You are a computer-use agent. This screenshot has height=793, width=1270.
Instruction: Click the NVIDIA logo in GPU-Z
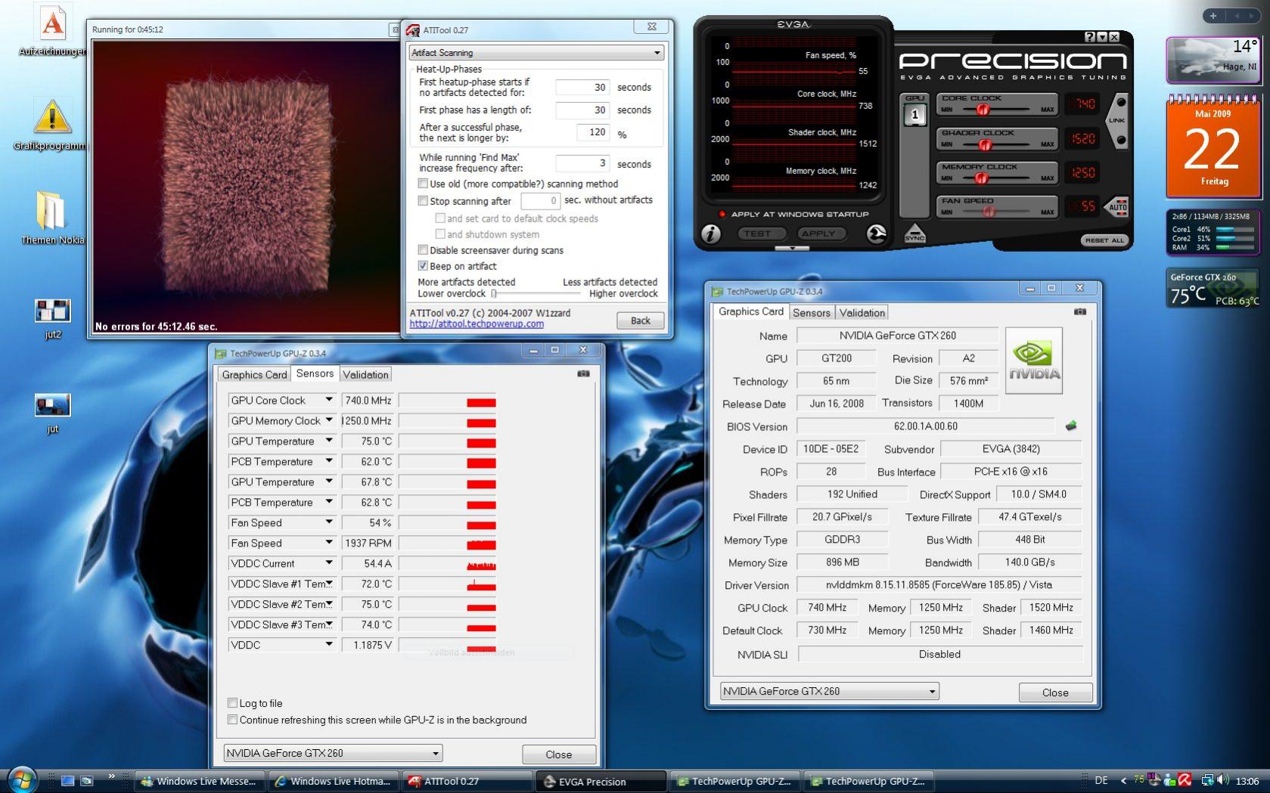[1033, 361]
